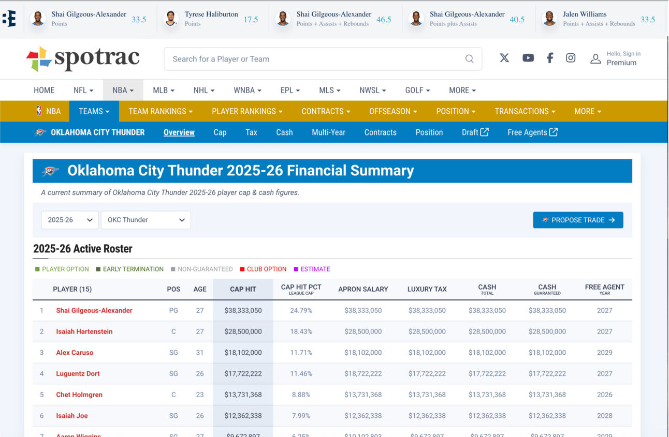Click the purple ESTIMATE legend swatch

[x=296, y=269]
